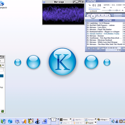Stop playback in XMMS player
Screen dimensions: 125x125
point(101,15)
